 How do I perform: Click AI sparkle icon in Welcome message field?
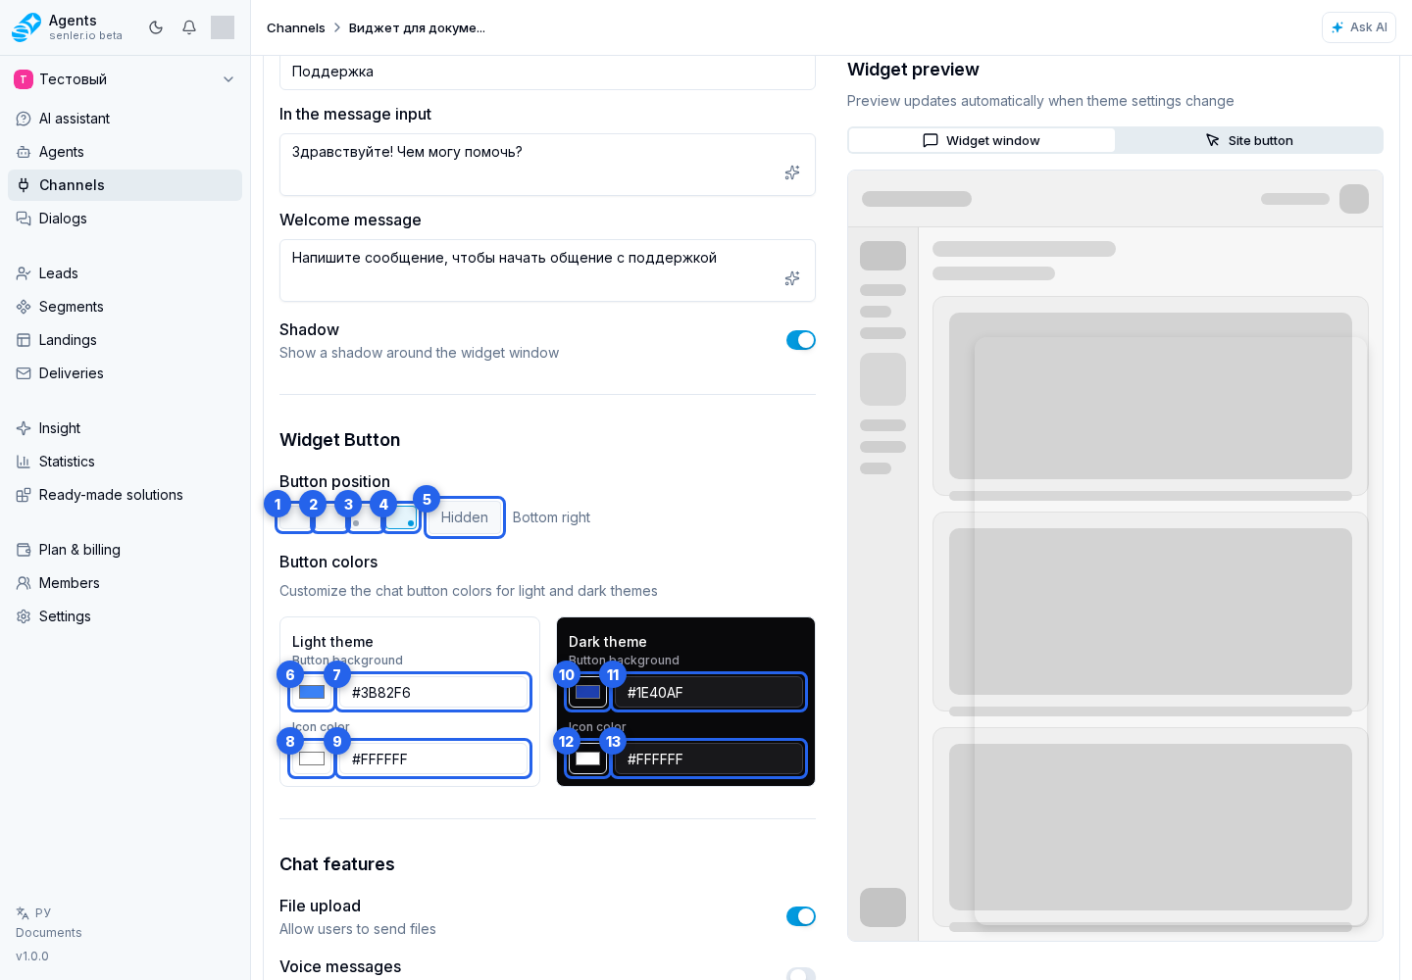[x=792, y=278]
